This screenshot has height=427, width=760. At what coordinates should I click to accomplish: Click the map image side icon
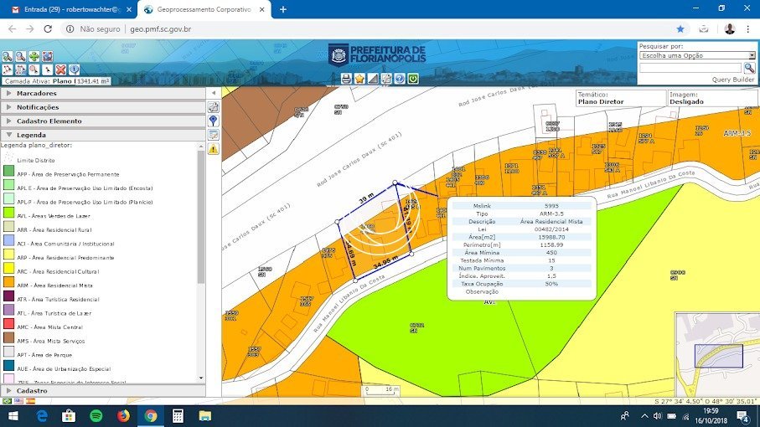(x=214, y=135)
